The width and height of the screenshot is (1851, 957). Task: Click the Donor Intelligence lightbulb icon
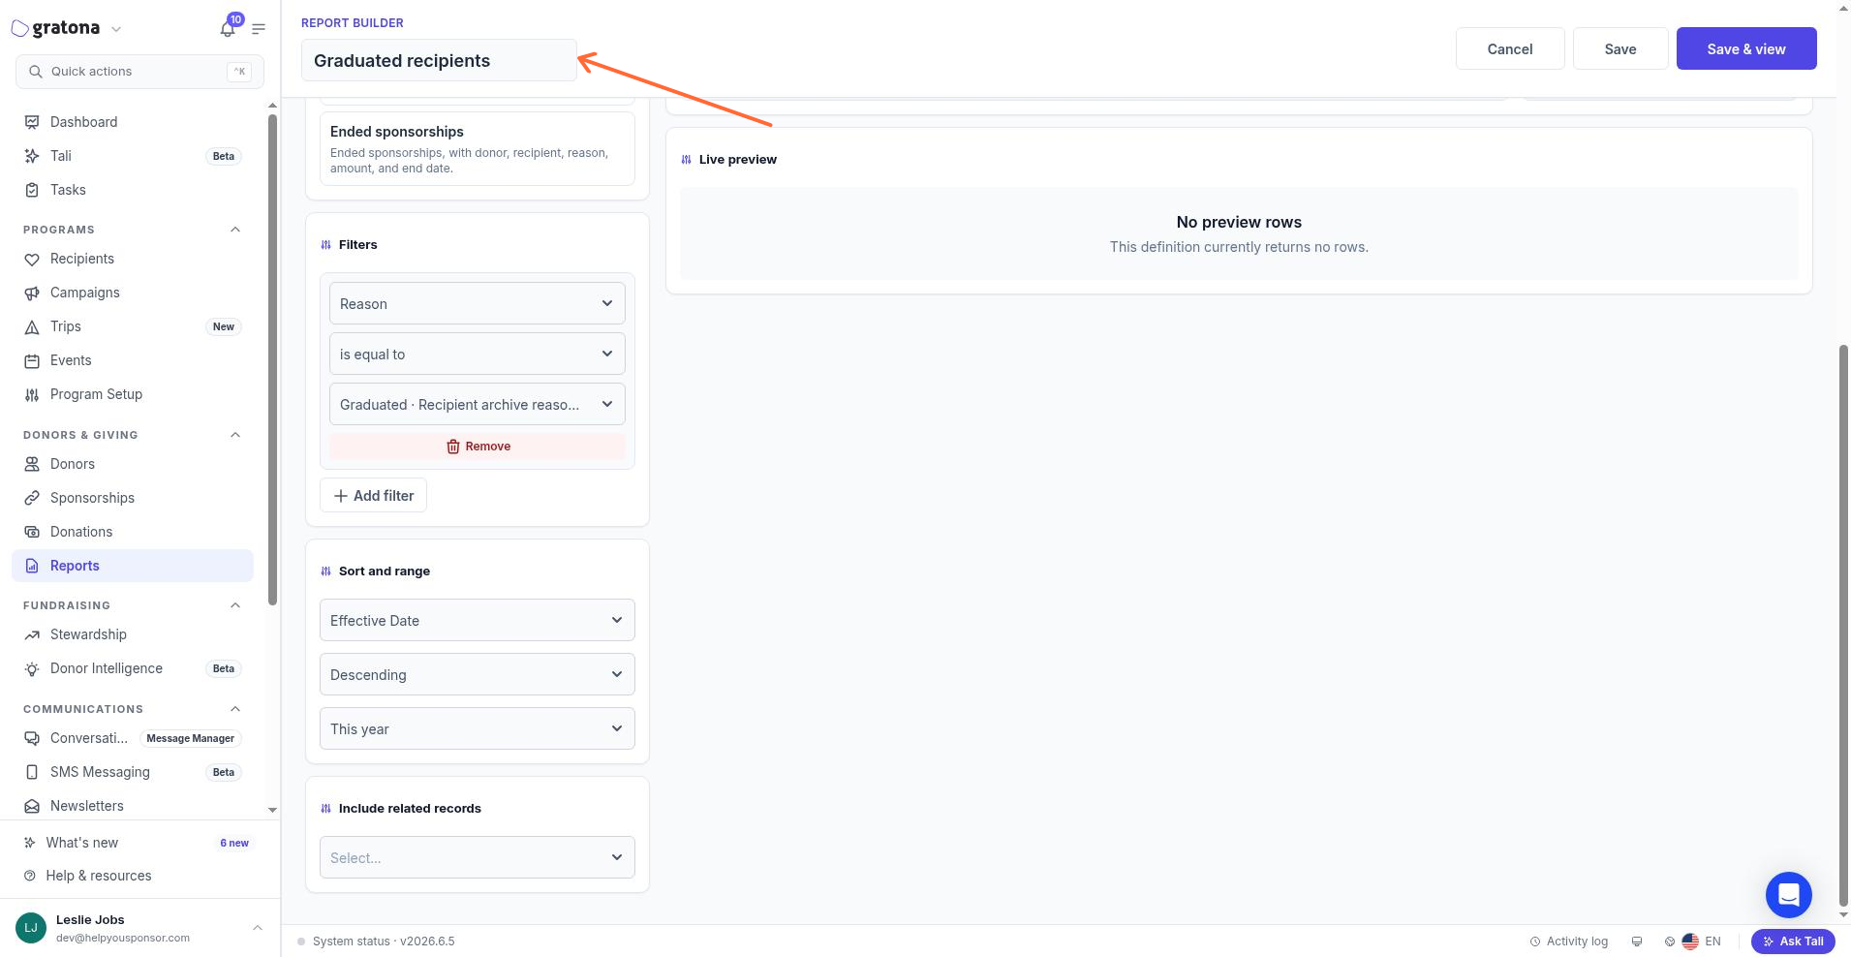(32, 668)
